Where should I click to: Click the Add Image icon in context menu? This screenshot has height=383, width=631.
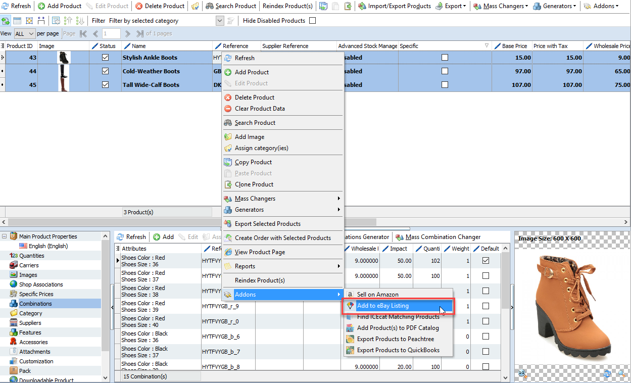pos(228,137)
